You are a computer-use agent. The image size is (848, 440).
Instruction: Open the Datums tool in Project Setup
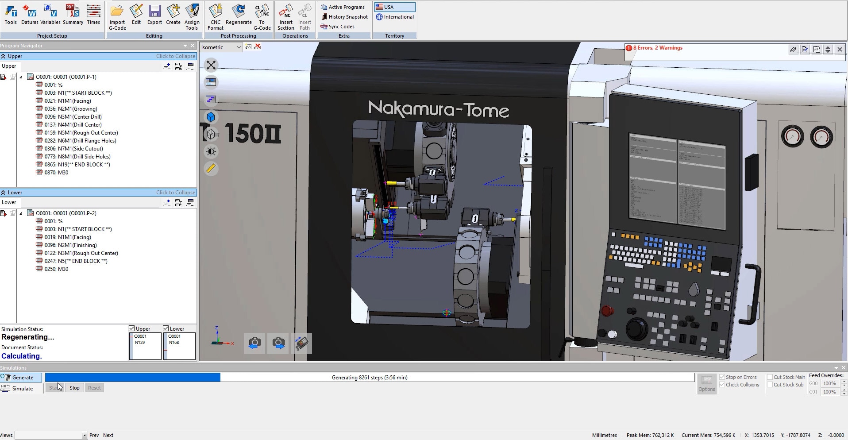30,15
